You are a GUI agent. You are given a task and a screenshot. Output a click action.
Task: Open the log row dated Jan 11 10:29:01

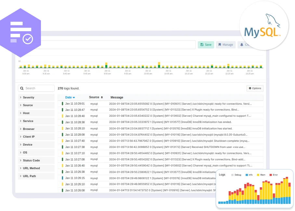160,104
